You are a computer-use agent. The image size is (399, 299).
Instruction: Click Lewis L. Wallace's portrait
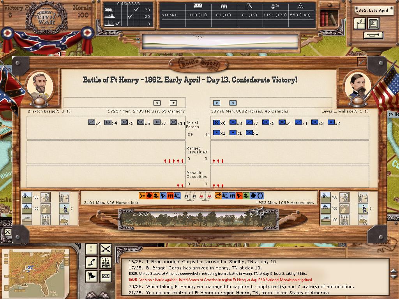tap(358, 86)
